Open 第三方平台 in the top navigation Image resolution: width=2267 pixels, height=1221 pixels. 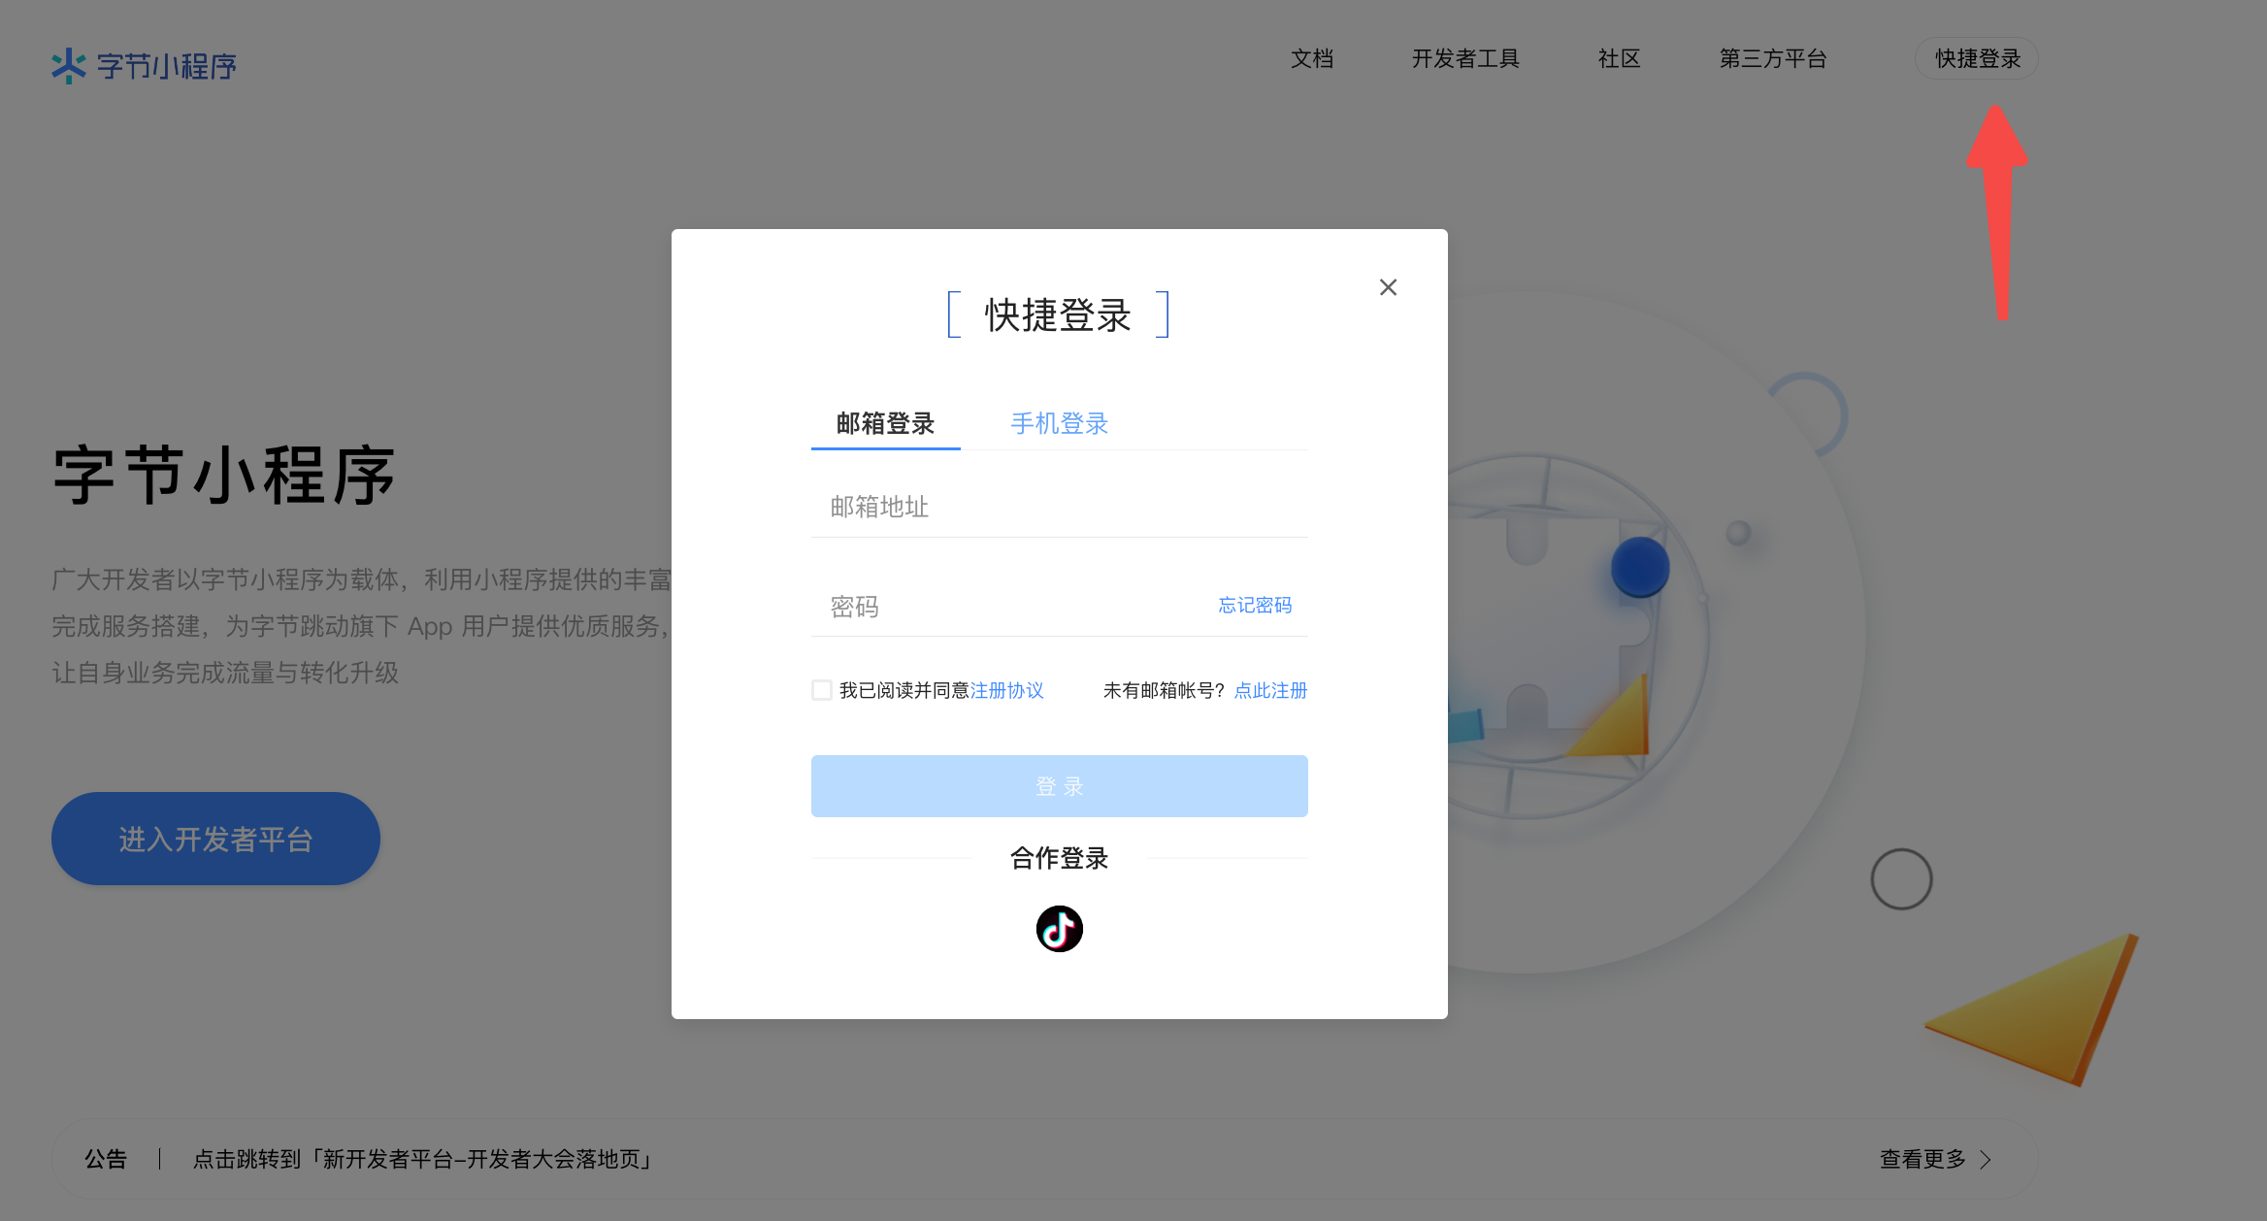[1773, 59]
